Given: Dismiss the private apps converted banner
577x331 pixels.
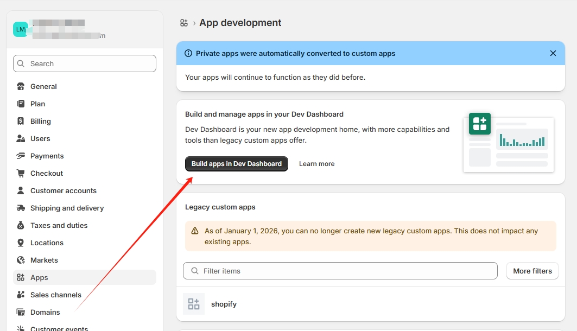Looking at the screenshot, I should pos(553,53).
